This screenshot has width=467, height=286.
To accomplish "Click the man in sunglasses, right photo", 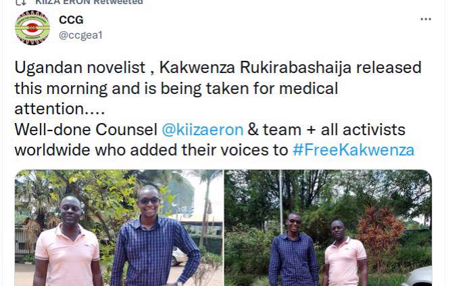I will pyautogui.click(x=293, y=250).
